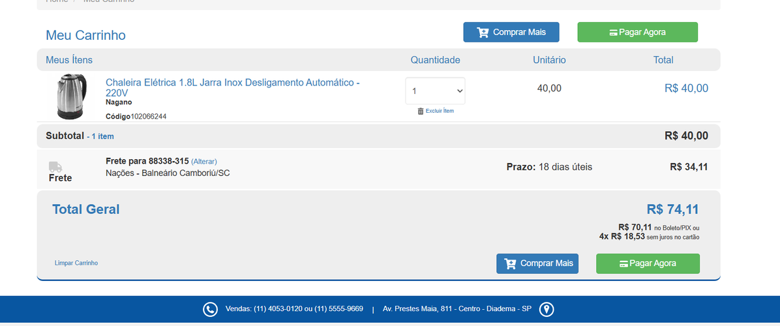
Task: Click the Nações - Balneário Camboriú/SC address
Action: click(168, 173)
